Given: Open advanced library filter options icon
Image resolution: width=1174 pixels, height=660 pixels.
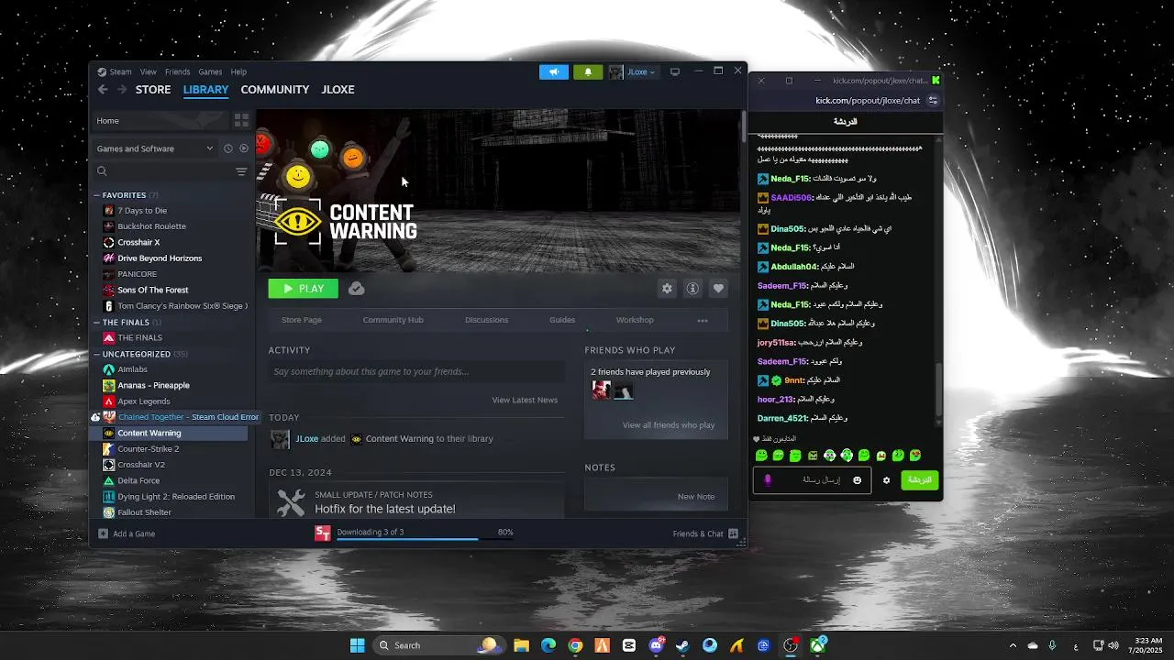Looking at the screenshot, I should pyautogui.click(x=241, y=171).
